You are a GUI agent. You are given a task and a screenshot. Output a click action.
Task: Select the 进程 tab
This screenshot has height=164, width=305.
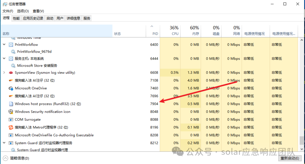pos(6,18)
